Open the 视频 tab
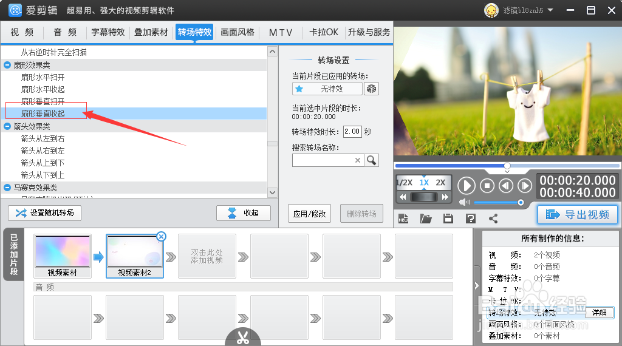The image size is (622, 346). coord(22,32)
